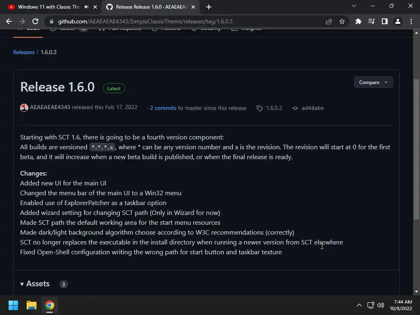Image resolution: width=420 pixels, height=315 pixels.
Task: Click the AEAEAEAE4343 user avatar
Action: 24,108
